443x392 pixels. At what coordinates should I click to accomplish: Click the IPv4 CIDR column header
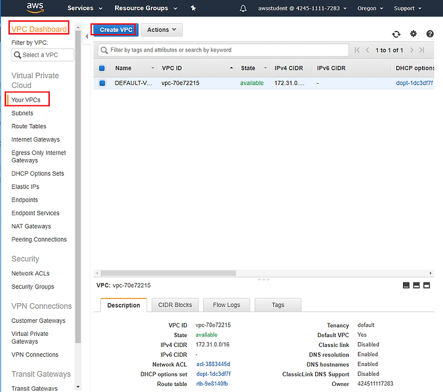pyautogui.click(x=289, y=68)
